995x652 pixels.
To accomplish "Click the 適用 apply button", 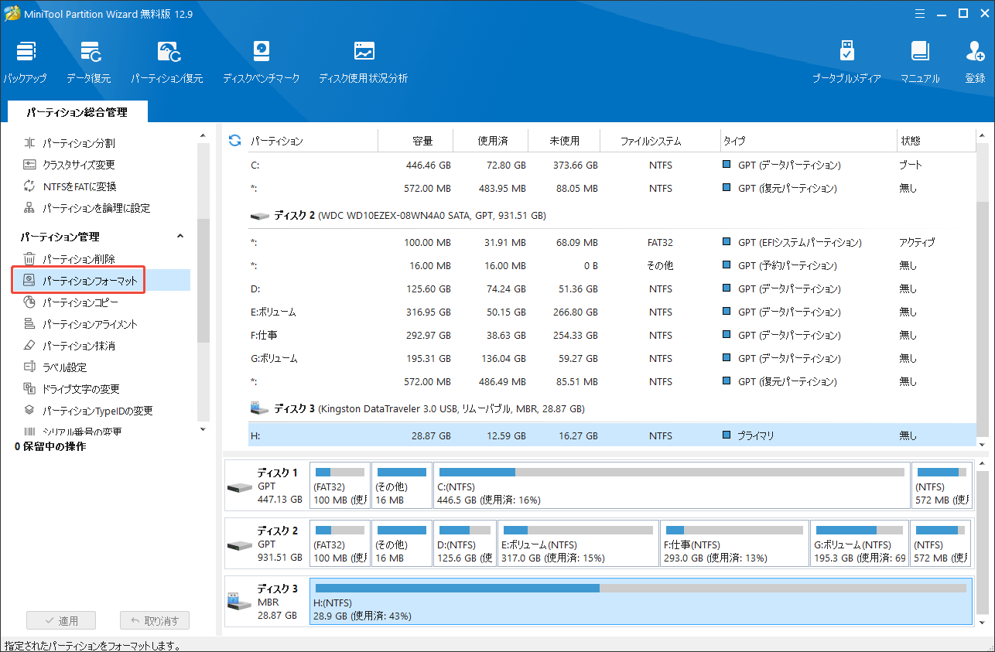I will pyautogui.click(x=61, y=620).
